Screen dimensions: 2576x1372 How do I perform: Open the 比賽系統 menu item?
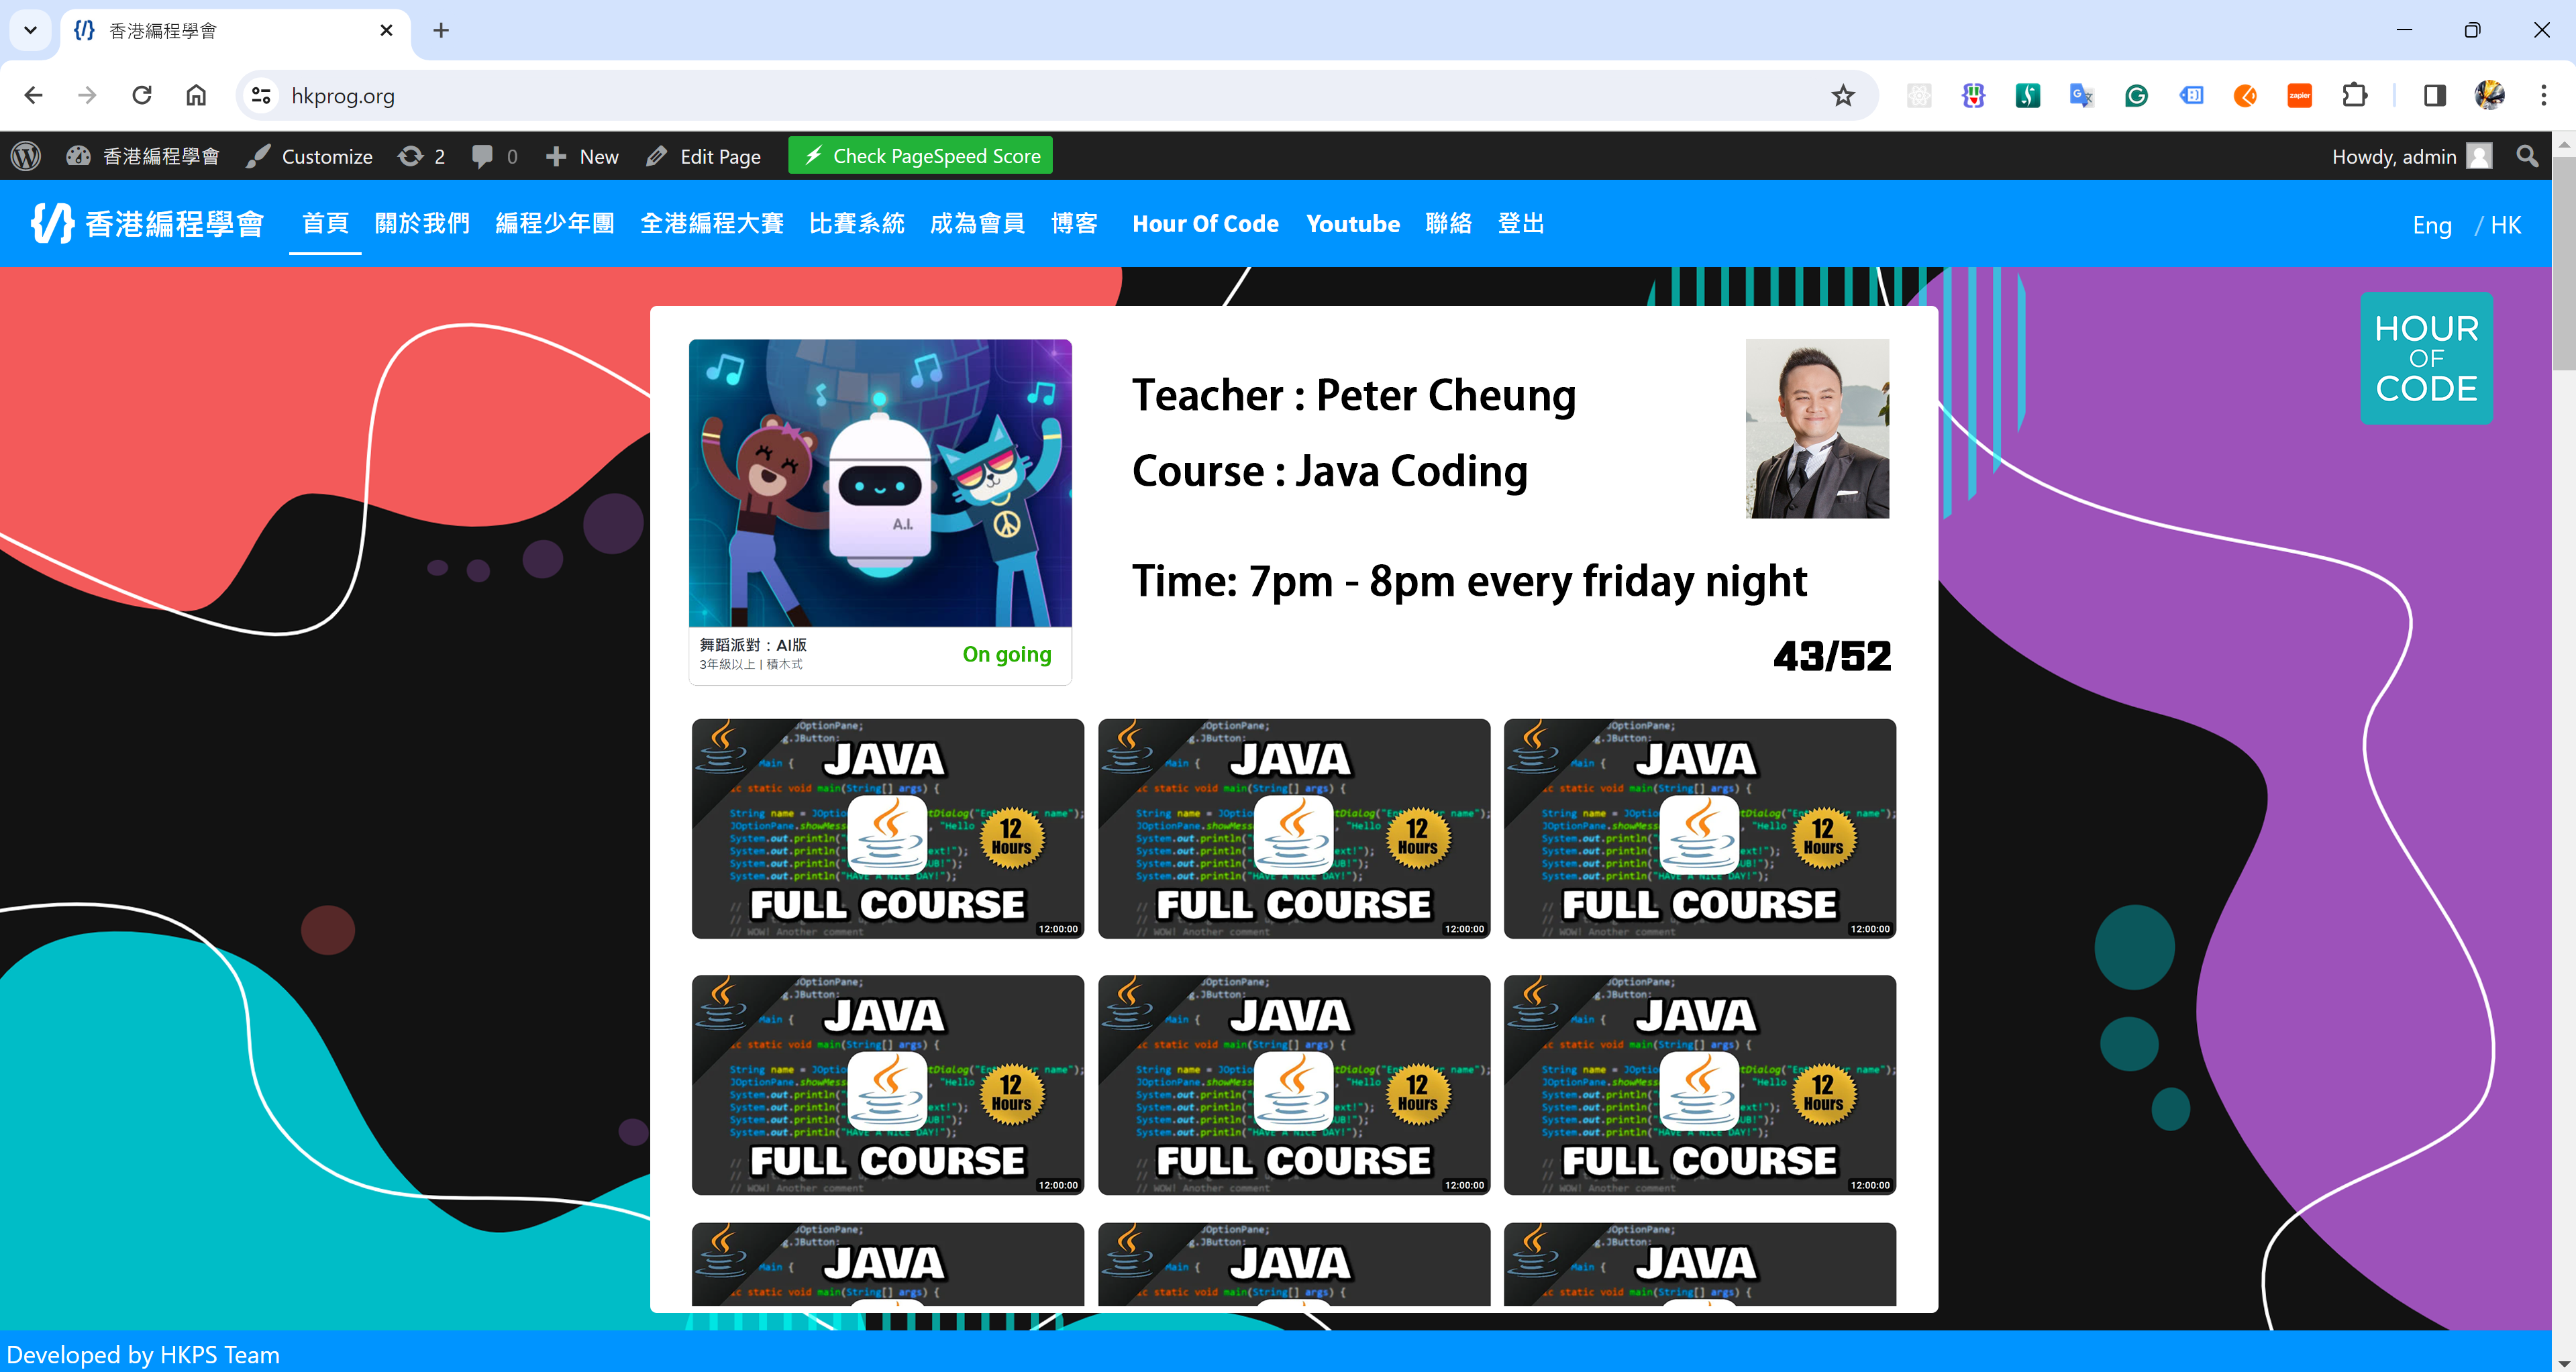pyautogui.click(x=857, y=223)
